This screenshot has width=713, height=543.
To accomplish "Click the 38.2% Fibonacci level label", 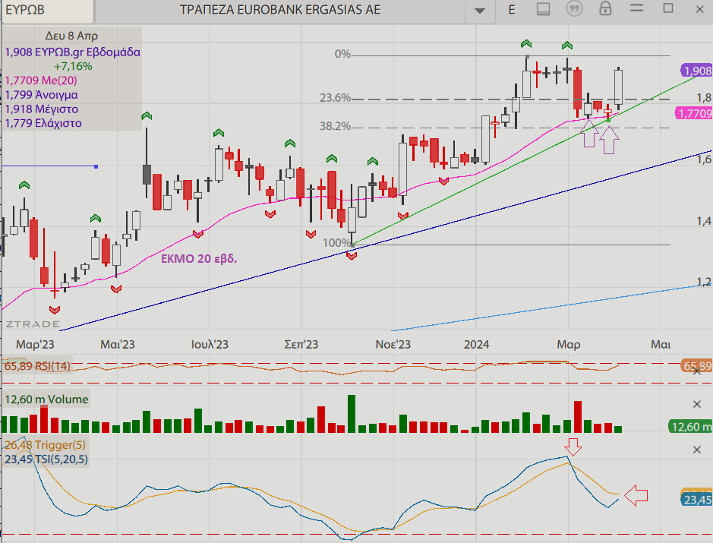I will (335, 126).
